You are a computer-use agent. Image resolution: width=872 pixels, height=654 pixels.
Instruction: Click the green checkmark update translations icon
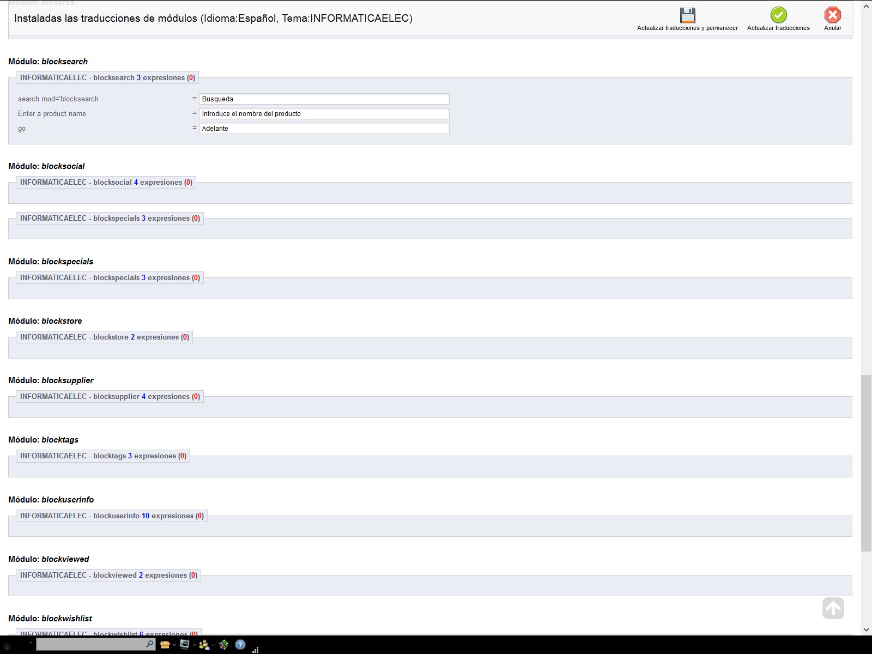point(778,15)
